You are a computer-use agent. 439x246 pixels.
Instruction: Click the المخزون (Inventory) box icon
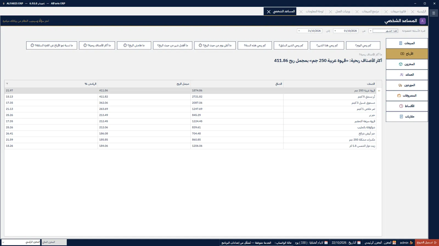(x=401, y=64)
